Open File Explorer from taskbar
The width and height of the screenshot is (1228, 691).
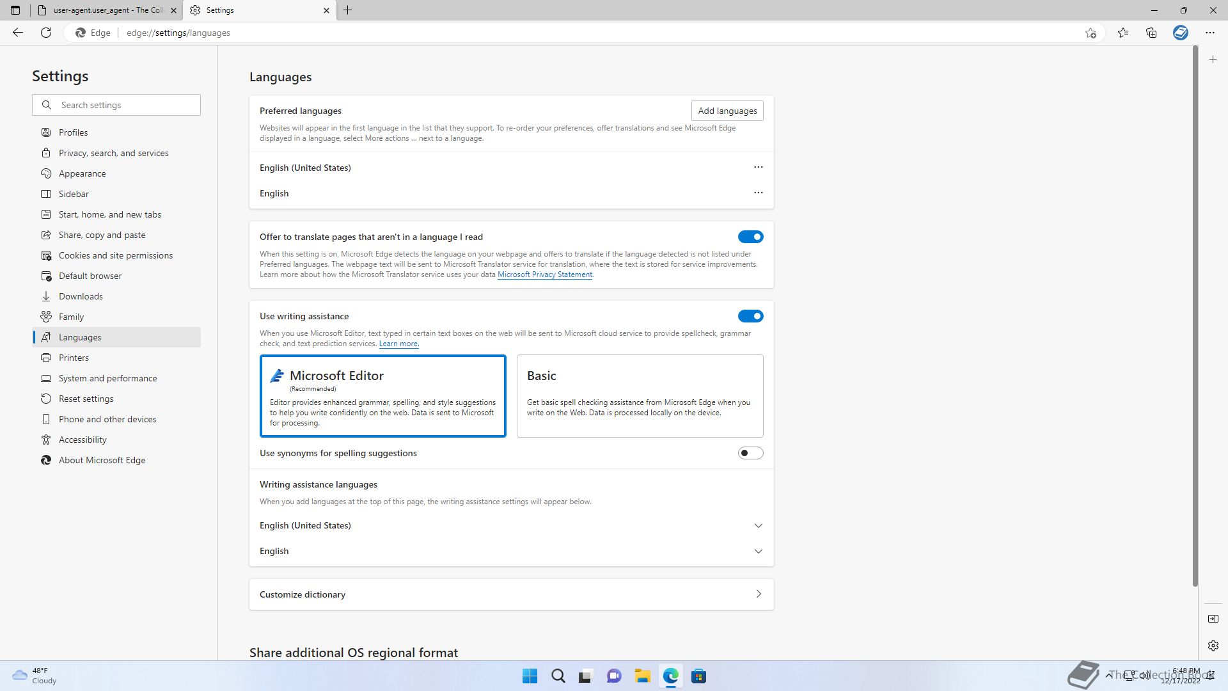click(642, 676)
